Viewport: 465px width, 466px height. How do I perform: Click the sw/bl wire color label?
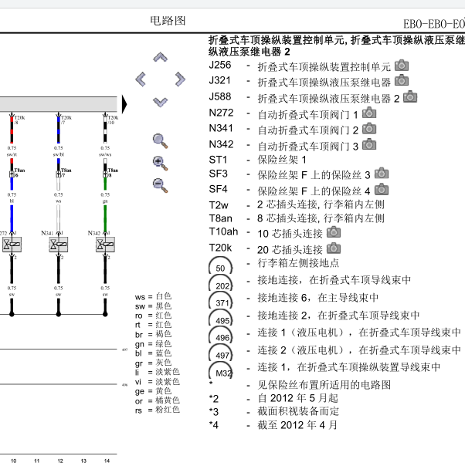[58, 154]
